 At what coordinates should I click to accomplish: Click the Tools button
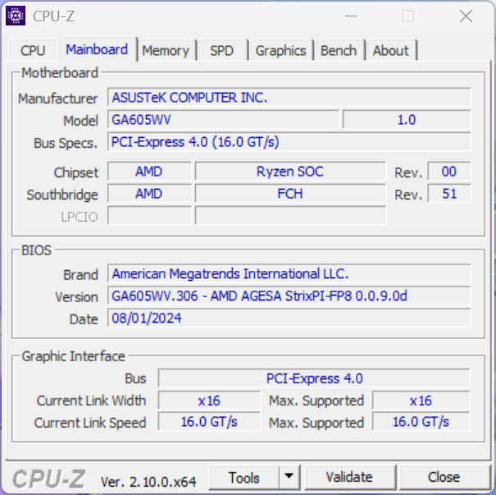tap(243, 478)
